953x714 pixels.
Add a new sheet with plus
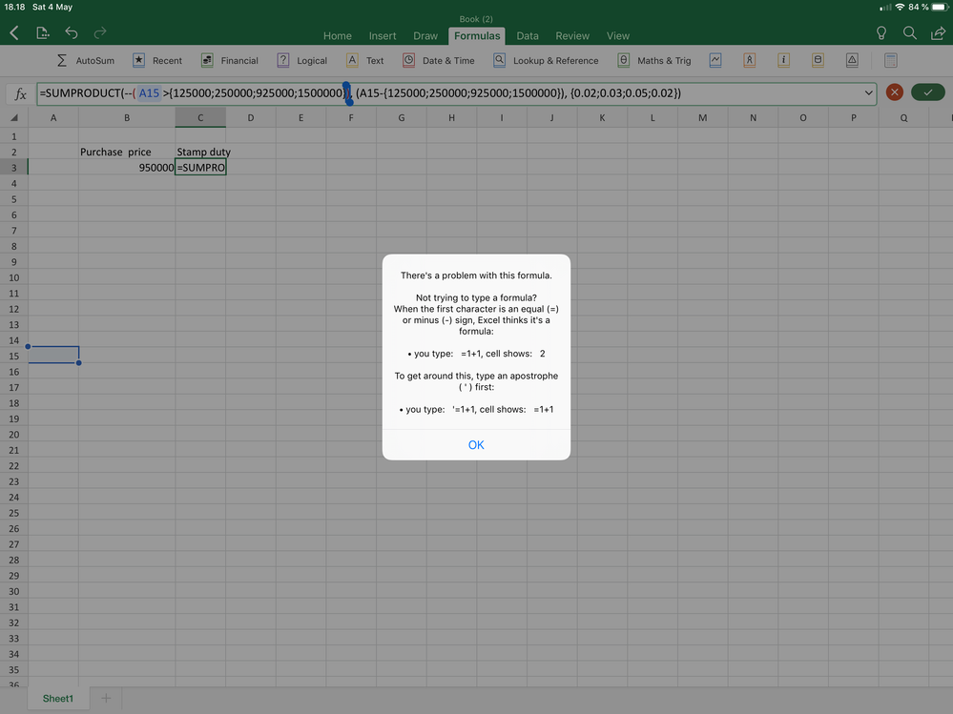tap(106, 698)
